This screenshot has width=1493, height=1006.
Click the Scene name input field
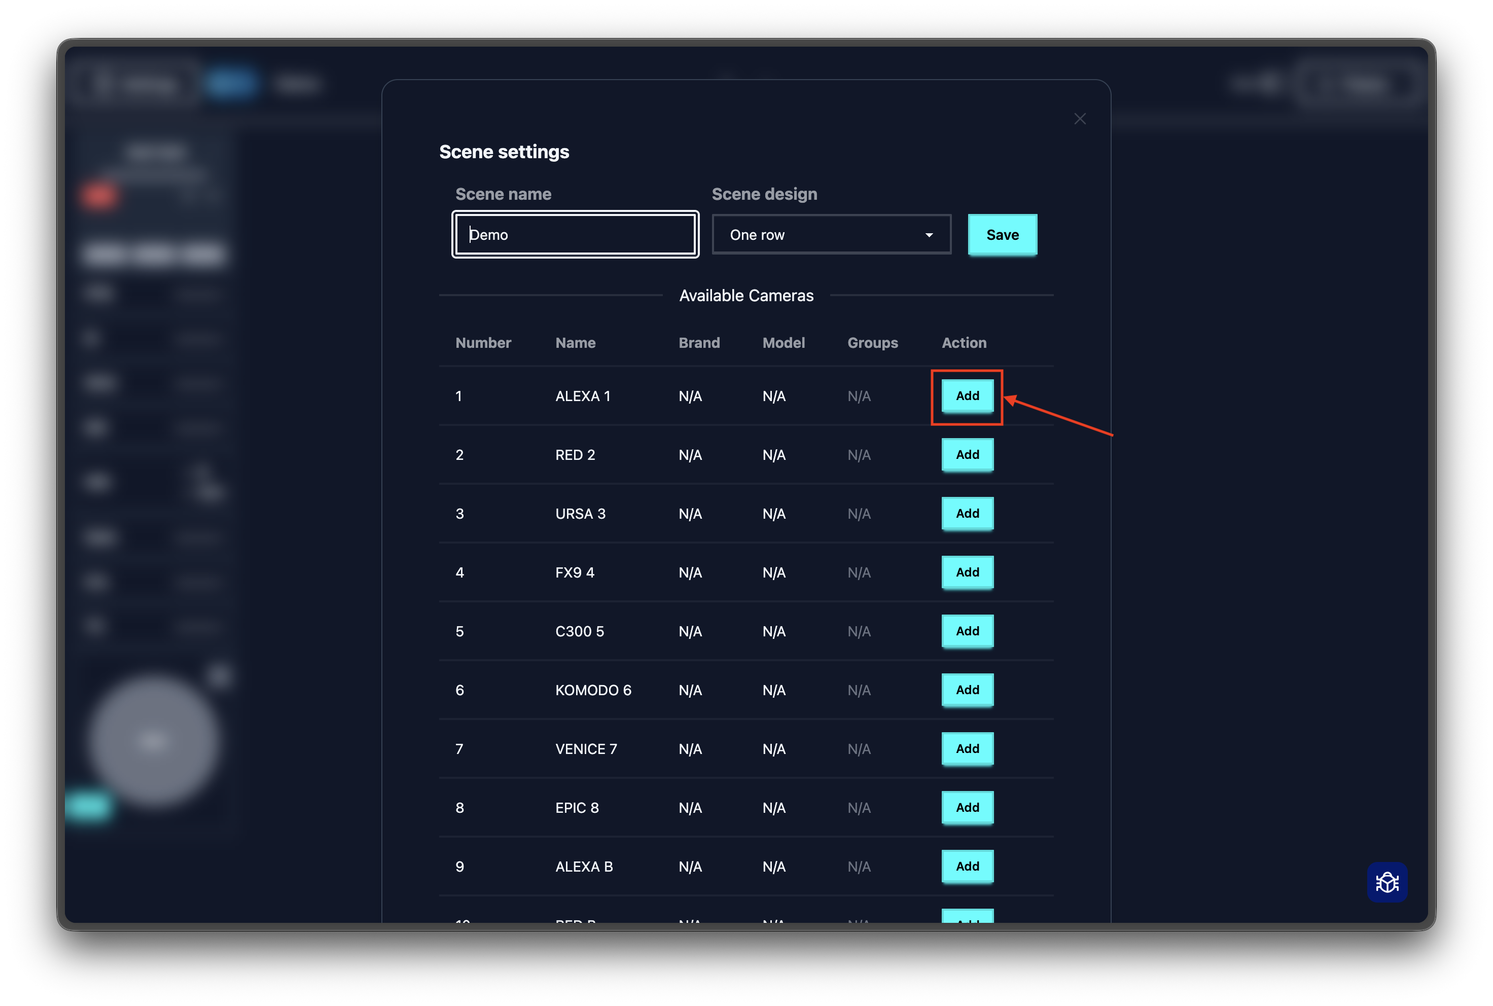(575, 235)
